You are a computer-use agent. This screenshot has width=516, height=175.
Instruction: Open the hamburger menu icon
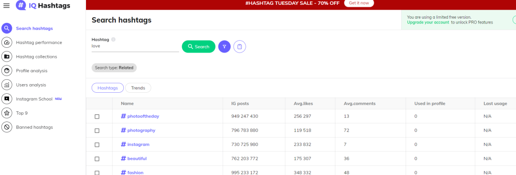click(6, 6)
